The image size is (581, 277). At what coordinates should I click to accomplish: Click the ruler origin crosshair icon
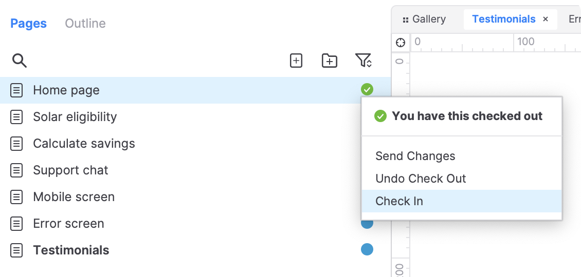click(x=401, y=43)
